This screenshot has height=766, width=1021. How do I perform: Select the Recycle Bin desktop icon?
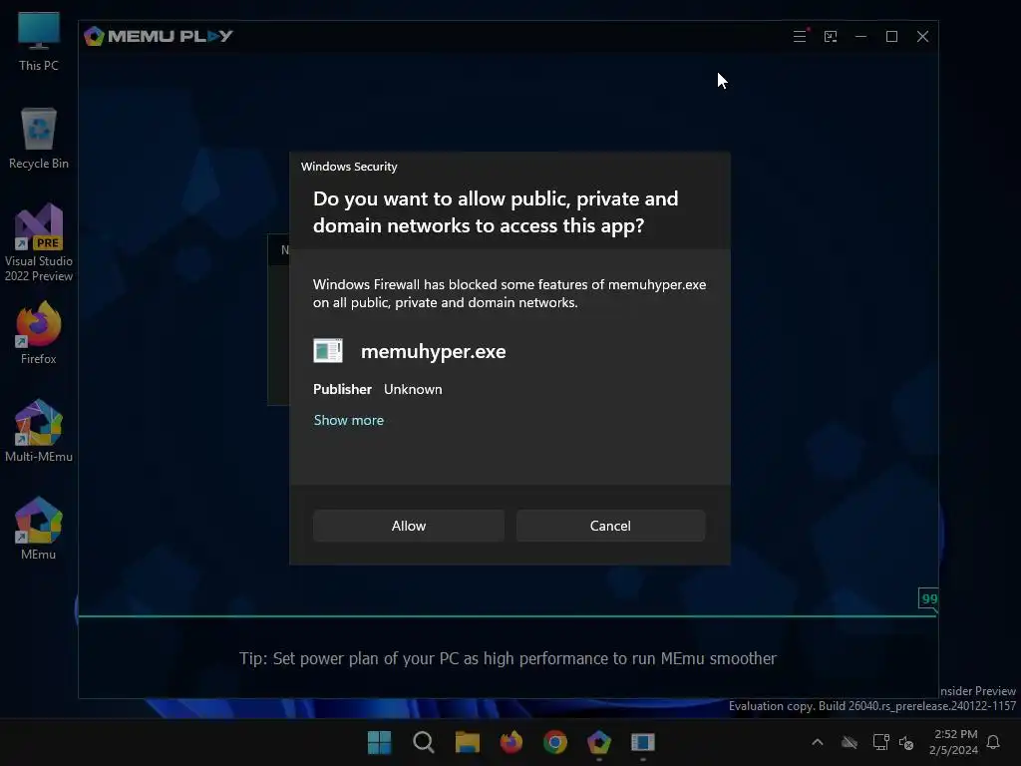tap(39, 138)
